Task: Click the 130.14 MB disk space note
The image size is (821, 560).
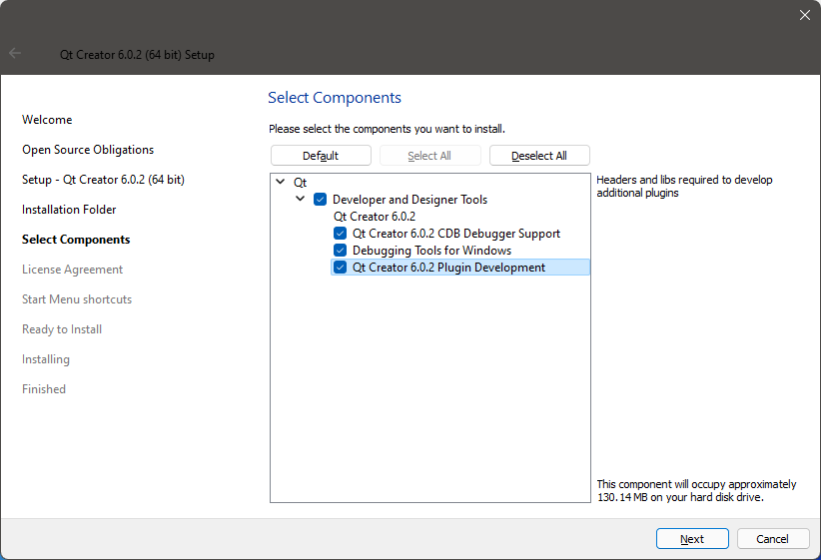Action: 696,491
